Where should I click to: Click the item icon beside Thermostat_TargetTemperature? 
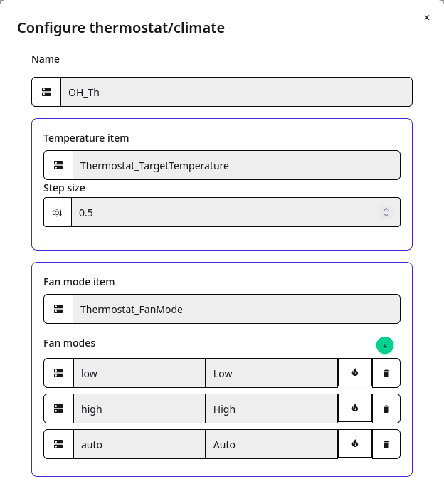pos(58,165)
